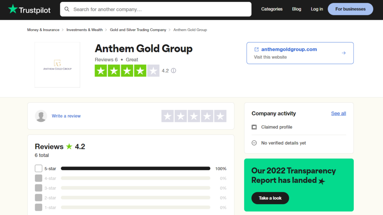The image size is (383, 215).
Task: Select the third star in the review rating
Action: (x=194, y=116)
